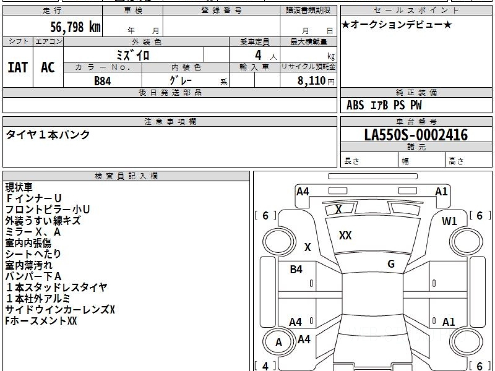The width and height of the screenshot is (495, 371).
Task: Select the note FホースメントXX
Action: tap(41, 321)
